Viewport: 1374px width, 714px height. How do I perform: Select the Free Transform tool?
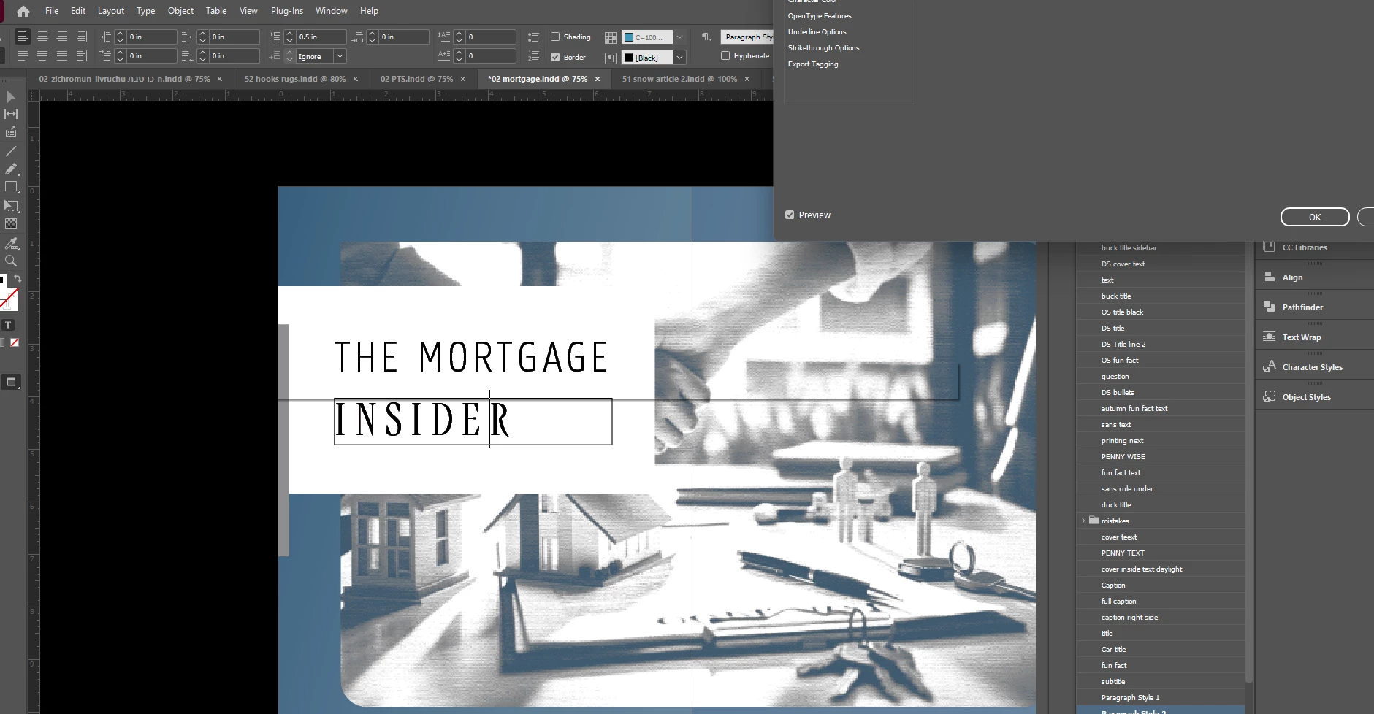click(11, 206)
